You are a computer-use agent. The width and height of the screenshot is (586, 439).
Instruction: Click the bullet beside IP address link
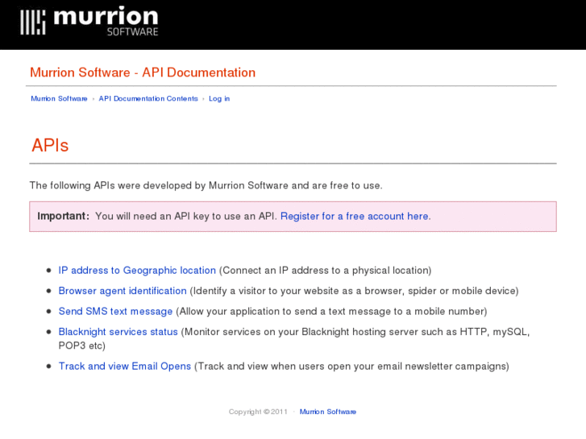click(50, 271)
